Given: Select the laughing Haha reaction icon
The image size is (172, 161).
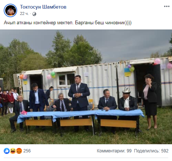Looking at the screenshot, I should click(13, 151).
